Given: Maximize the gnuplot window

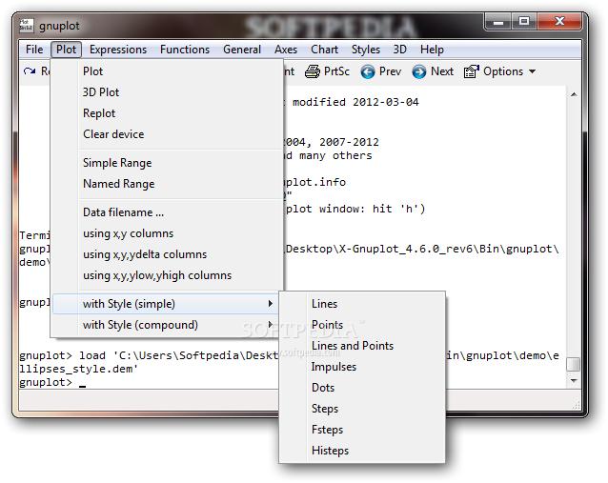Looking at the screenshot, I should coord(524,21).
